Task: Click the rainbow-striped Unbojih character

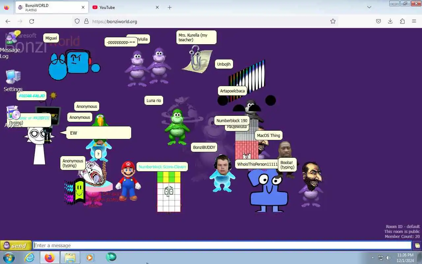Action: click(x=247, y=81)
